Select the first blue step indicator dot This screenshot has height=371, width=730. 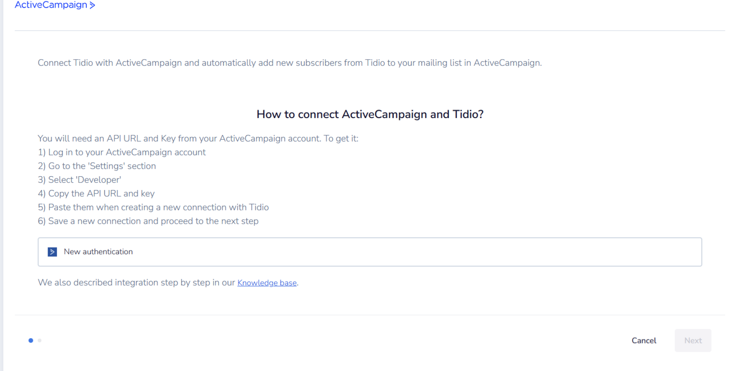[x=31, y=341]
